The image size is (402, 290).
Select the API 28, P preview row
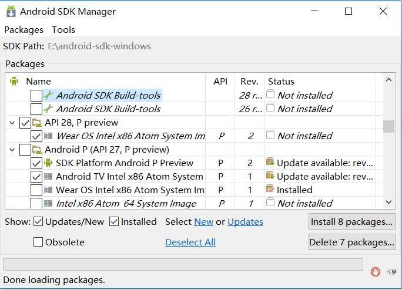194,123
